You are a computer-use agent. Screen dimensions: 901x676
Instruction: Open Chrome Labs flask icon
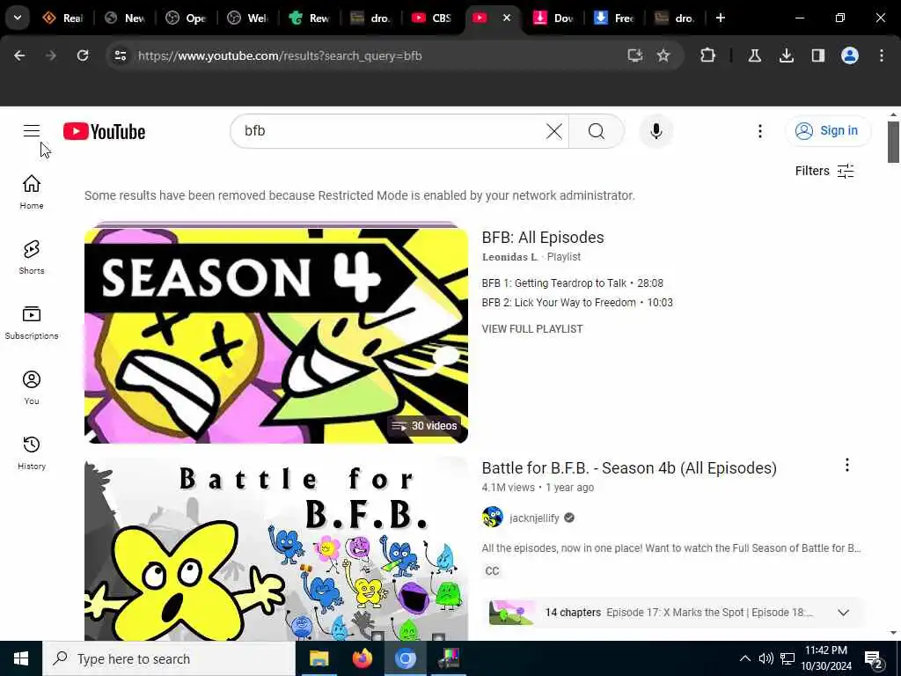[x=754, y=55]
